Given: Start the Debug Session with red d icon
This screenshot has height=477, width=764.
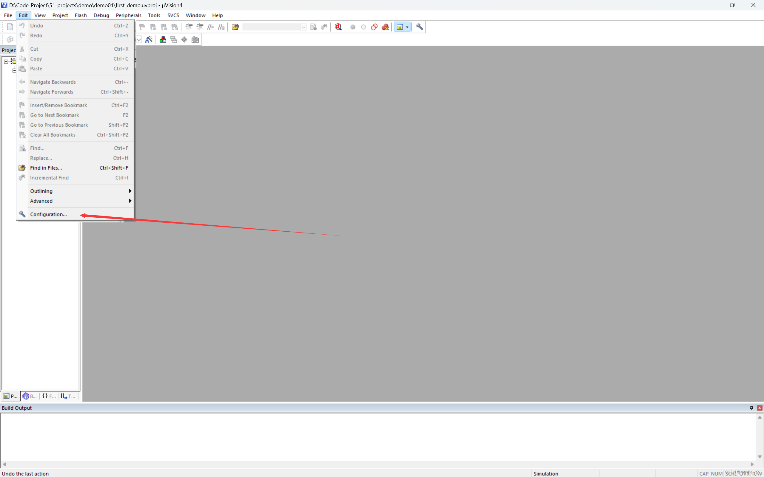Looking at the screenshot, I should pos(338,27).
